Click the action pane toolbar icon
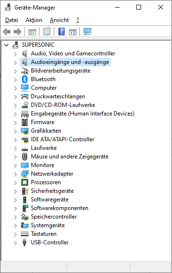172x273 pixels. [x=73, y=32]
